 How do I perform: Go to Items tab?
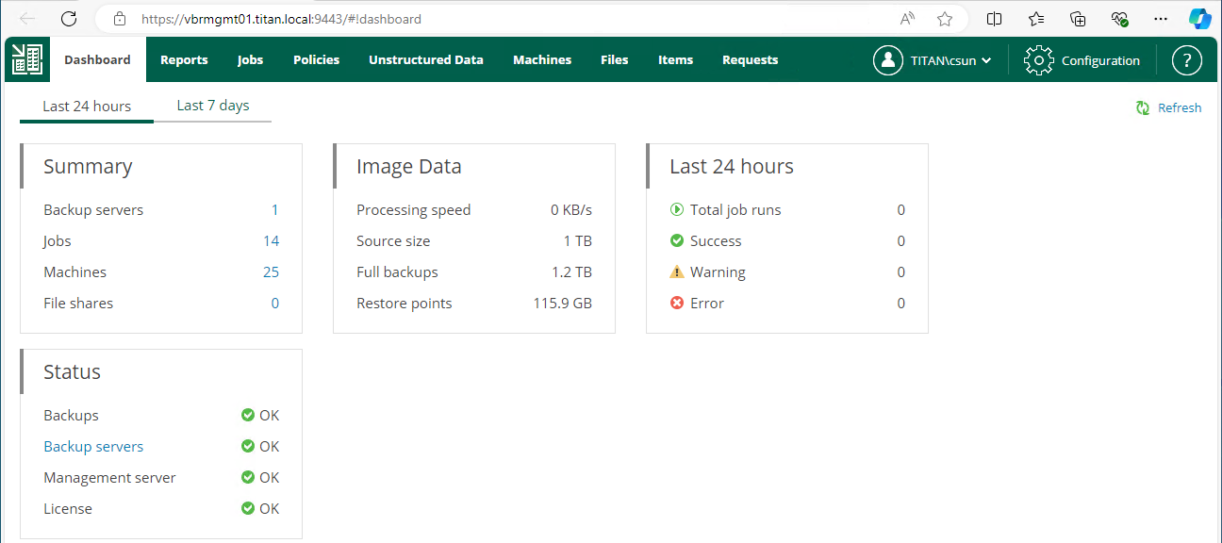pos(675,59)
